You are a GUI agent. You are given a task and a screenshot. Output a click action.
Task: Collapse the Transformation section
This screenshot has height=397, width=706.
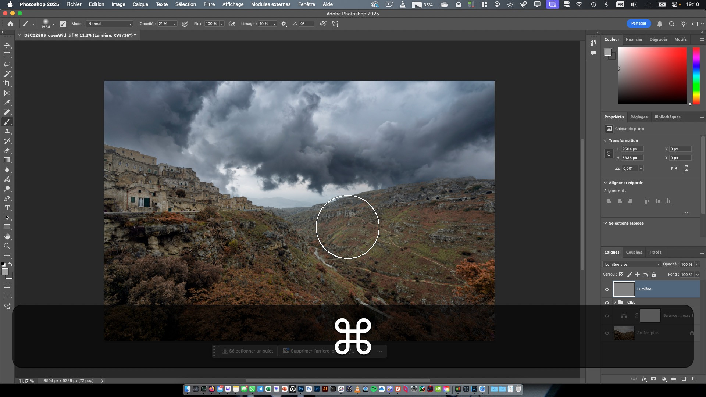(605, 140)
